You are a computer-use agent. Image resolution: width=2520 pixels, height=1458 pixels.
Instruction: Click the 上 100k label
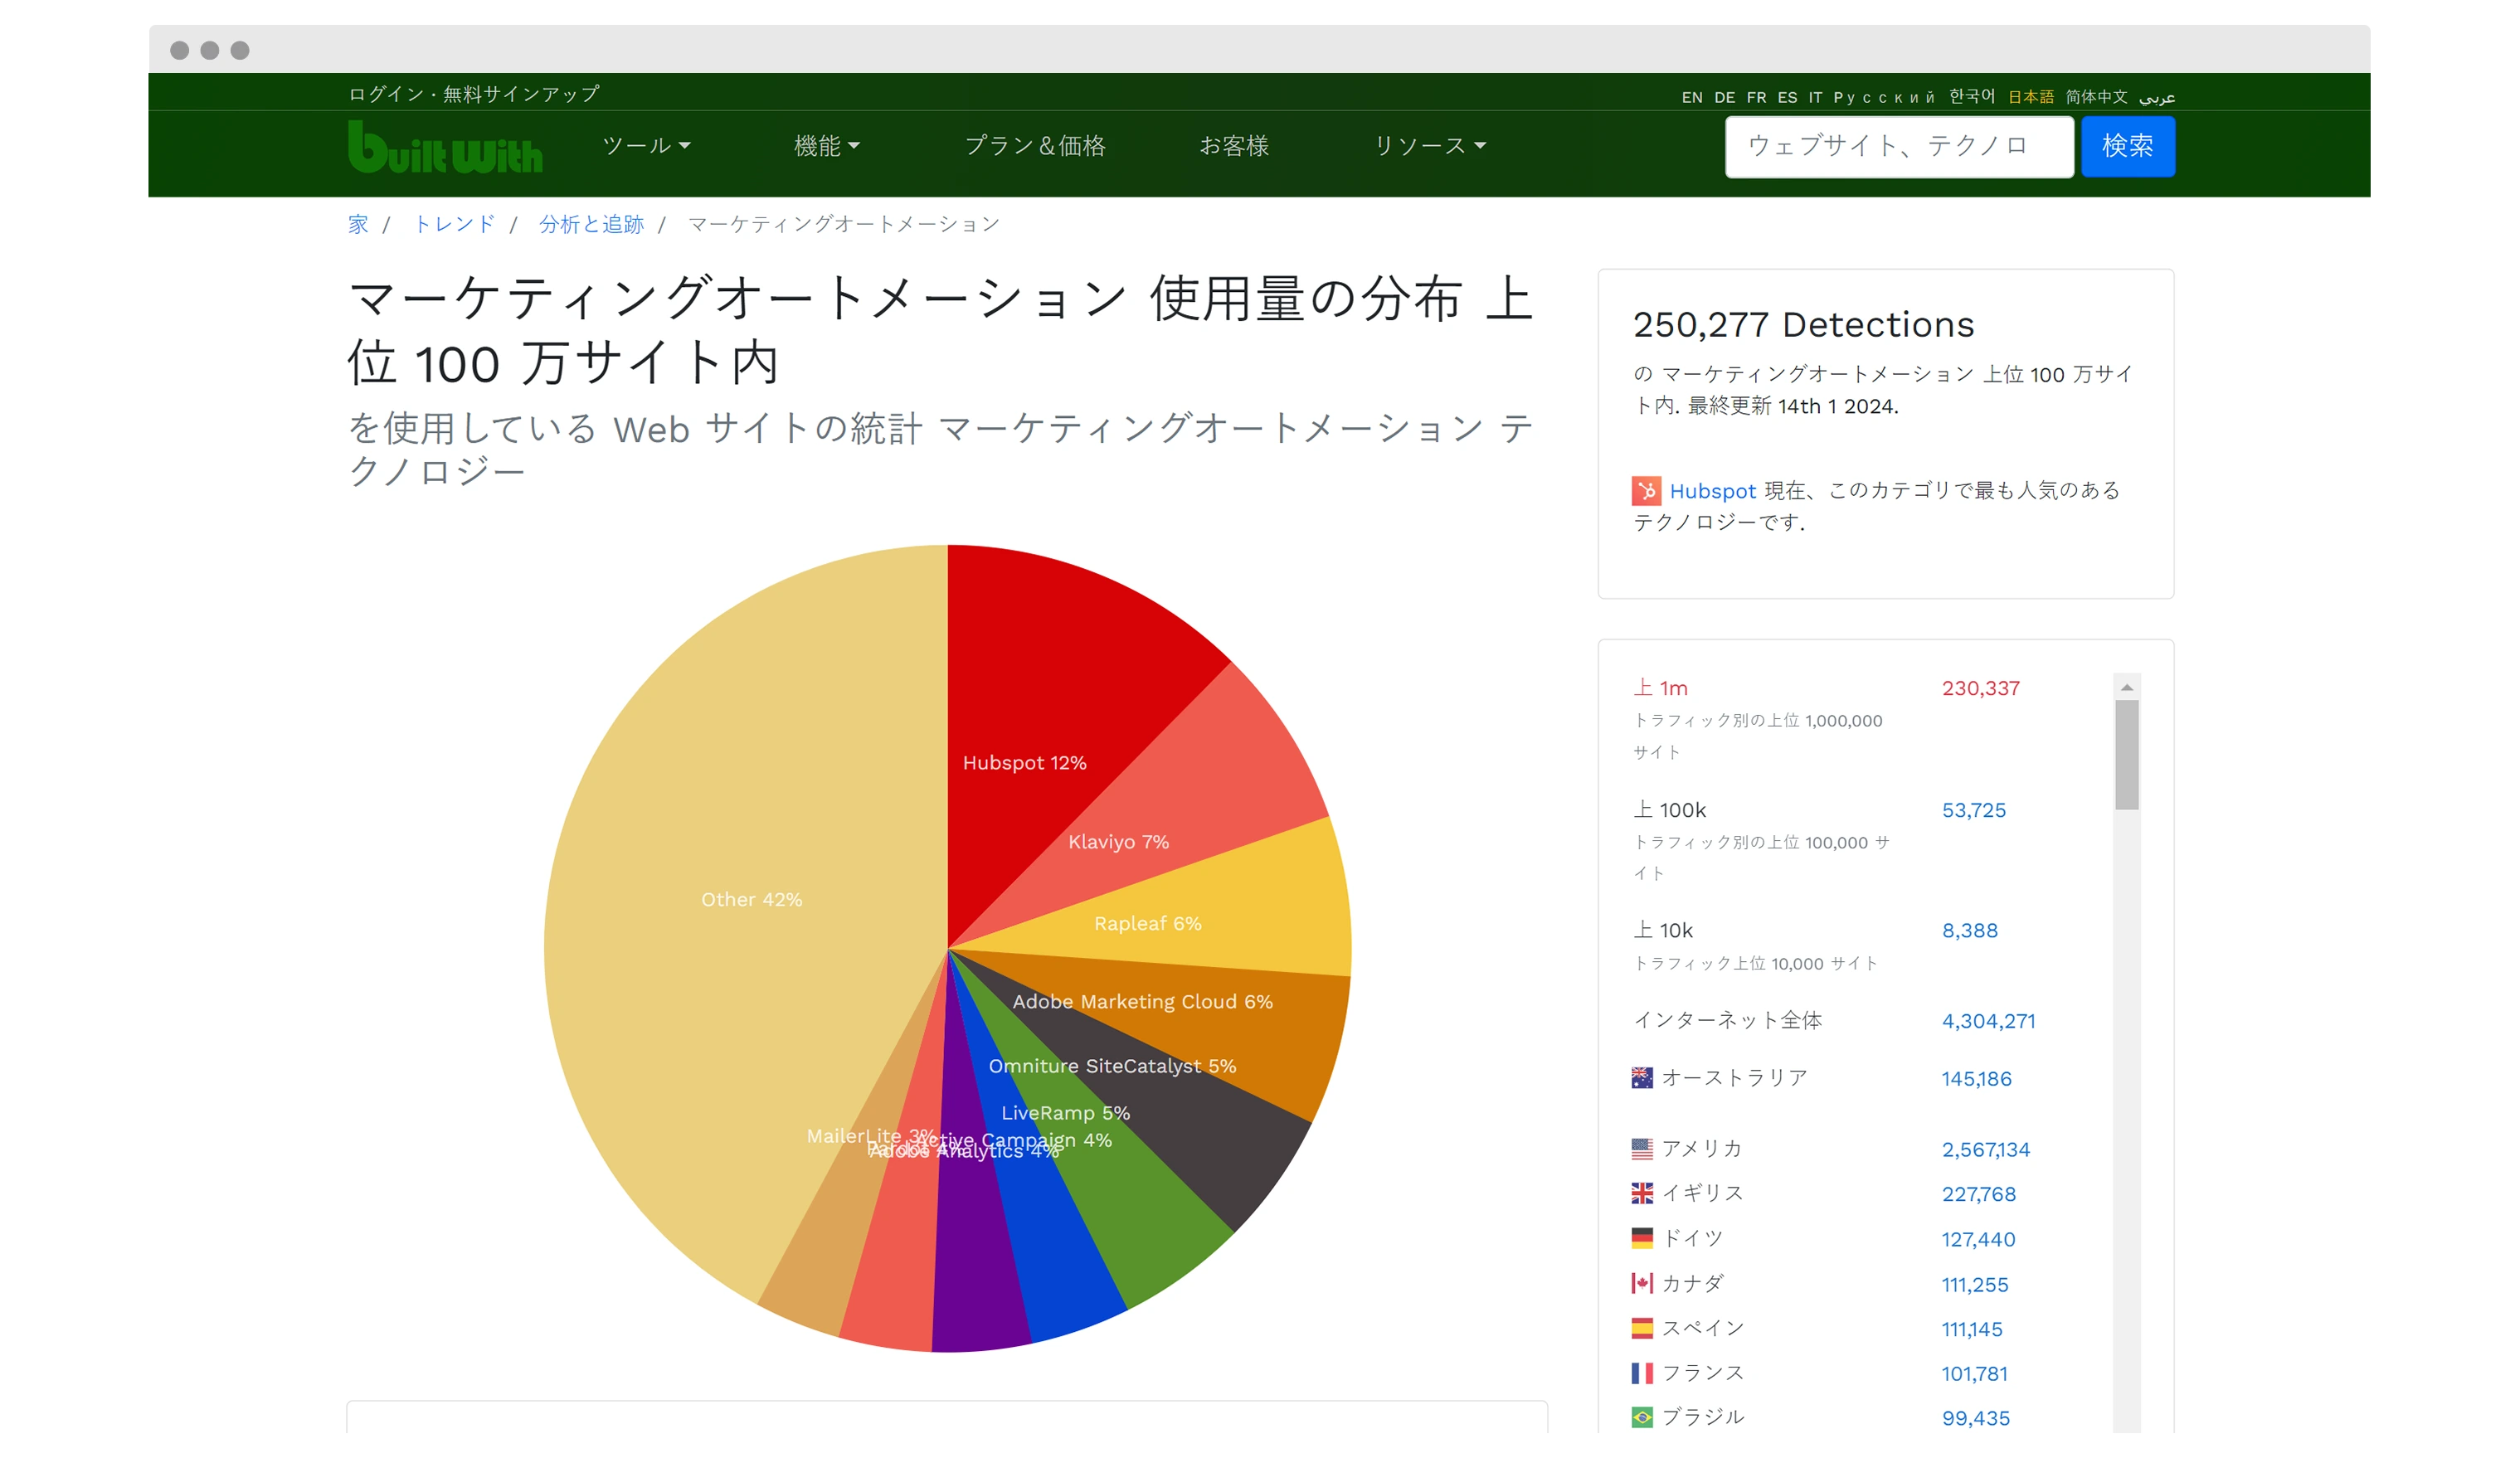(1669, 810)
